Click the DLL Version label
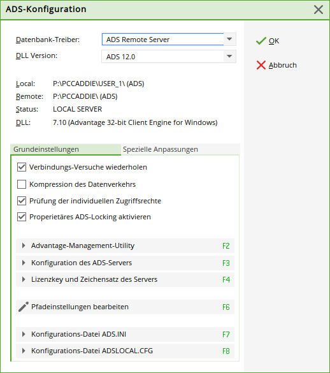 click(36, 55)
